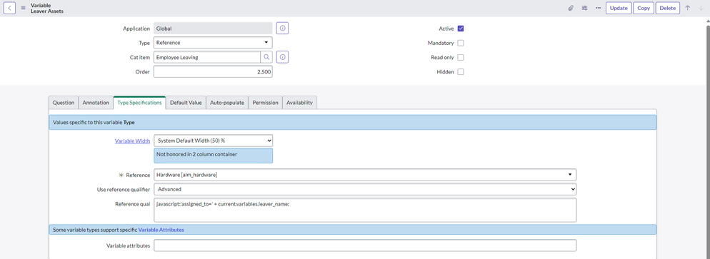Enable the Mandatory checkbox
This screenshot has height=259, width=710.
[461, 43]
